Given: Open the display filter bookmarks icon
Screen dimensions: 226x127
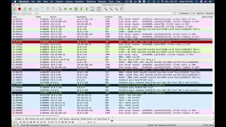Looking at the screenshot, I should tap(13, 13).
